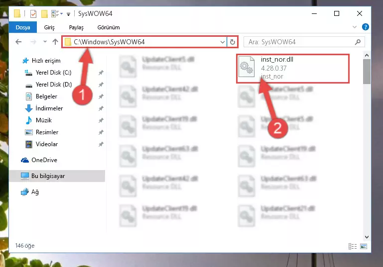Open Help with the question mark icon

pyautogui.click(x=366, y=27)
